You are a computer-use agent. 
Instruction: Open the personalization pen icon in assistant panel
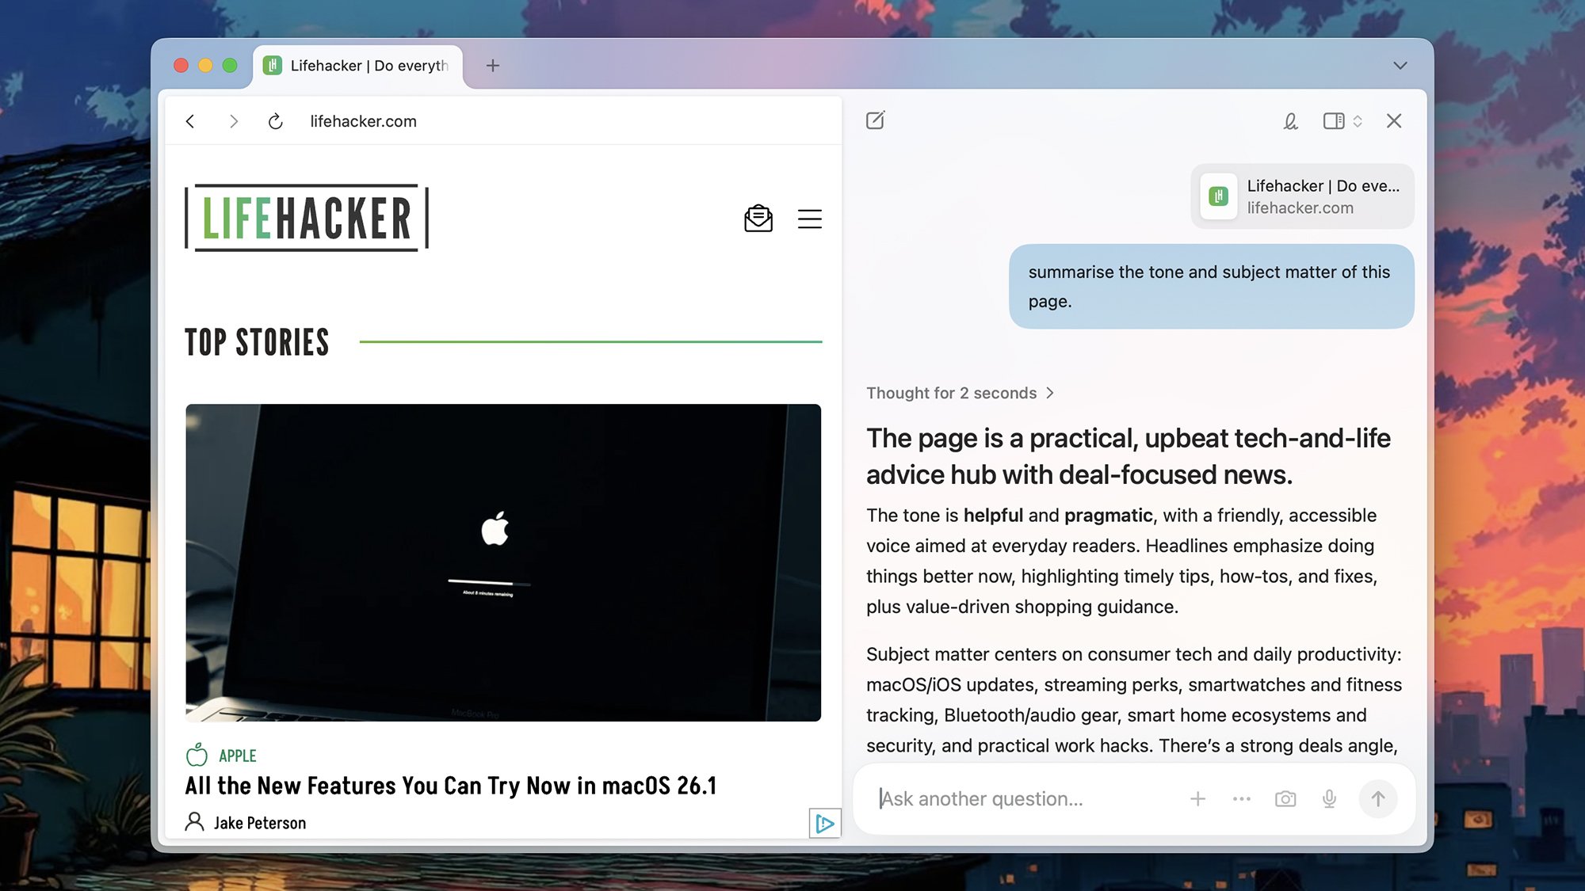[x=1290, y=120]
